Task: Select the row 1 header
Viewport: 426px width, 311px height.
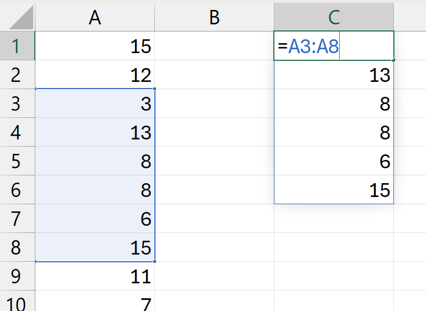Action: pos(17,46)
